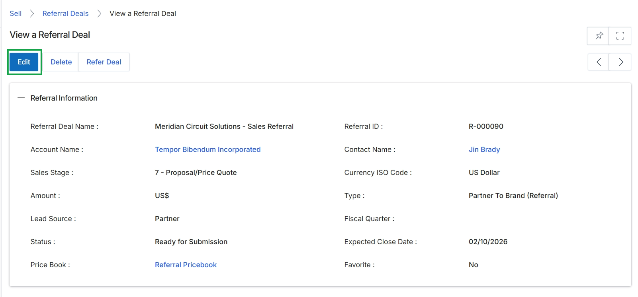Click the Edit button
This screenshot has width=638, height=297.
coord(24,62)
